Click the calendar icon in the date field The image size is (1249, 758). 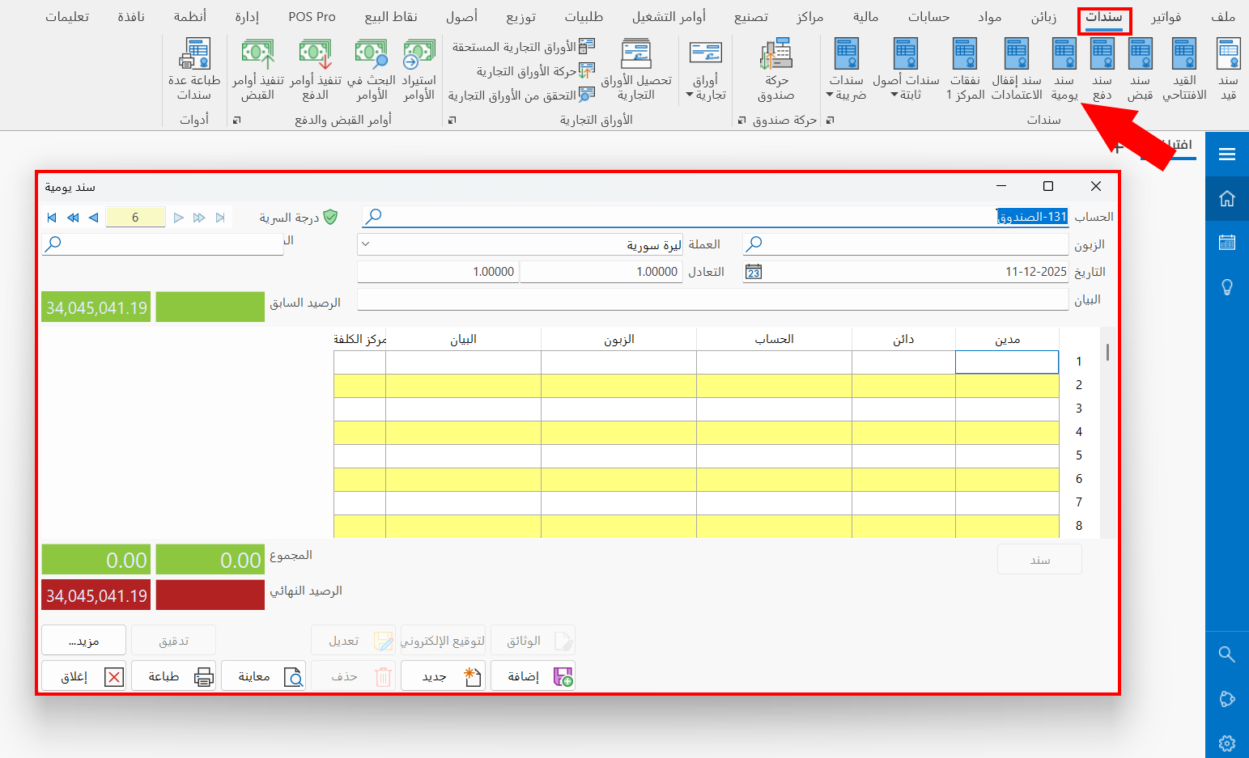(754, 272)
